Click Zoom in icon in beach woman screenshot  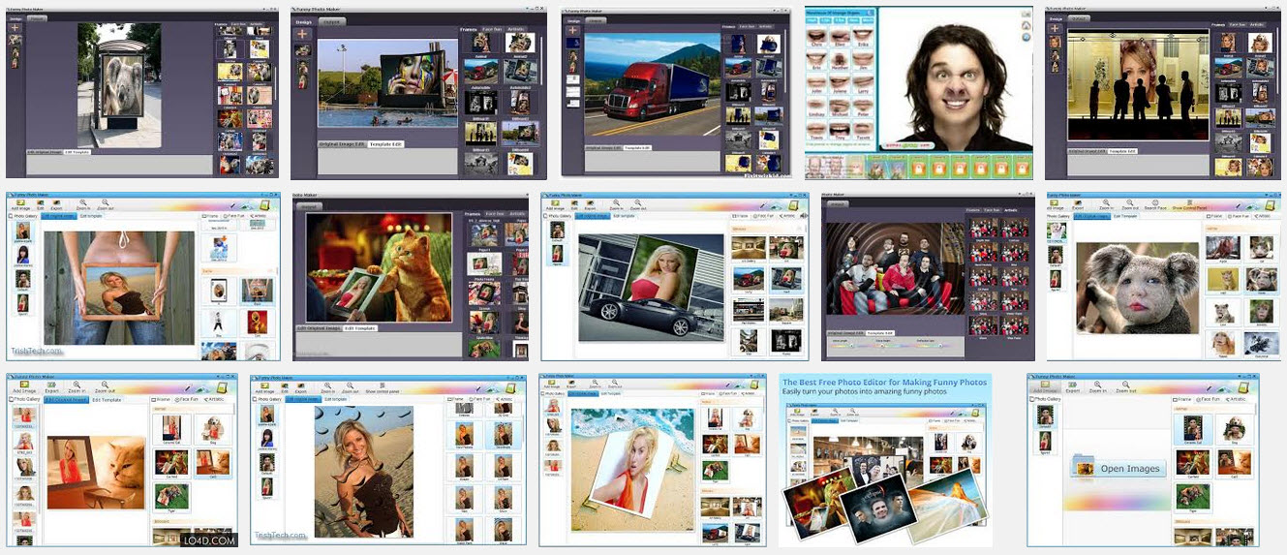[327, 389]
